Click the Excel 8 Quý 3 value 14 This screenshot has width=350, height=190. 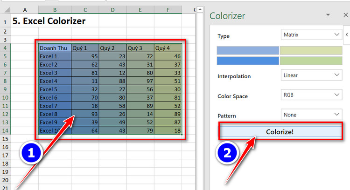coord(140,114)
